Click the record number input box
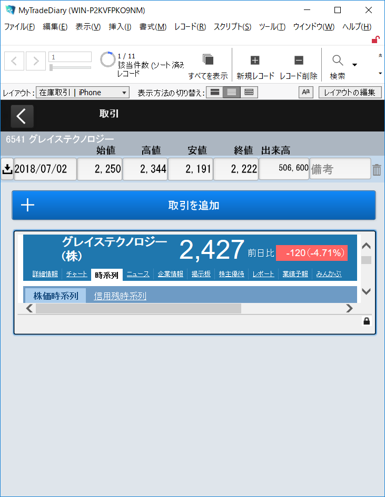Viewport: 385px width, 497px height. pyautogui.click(x=70, y=57)
